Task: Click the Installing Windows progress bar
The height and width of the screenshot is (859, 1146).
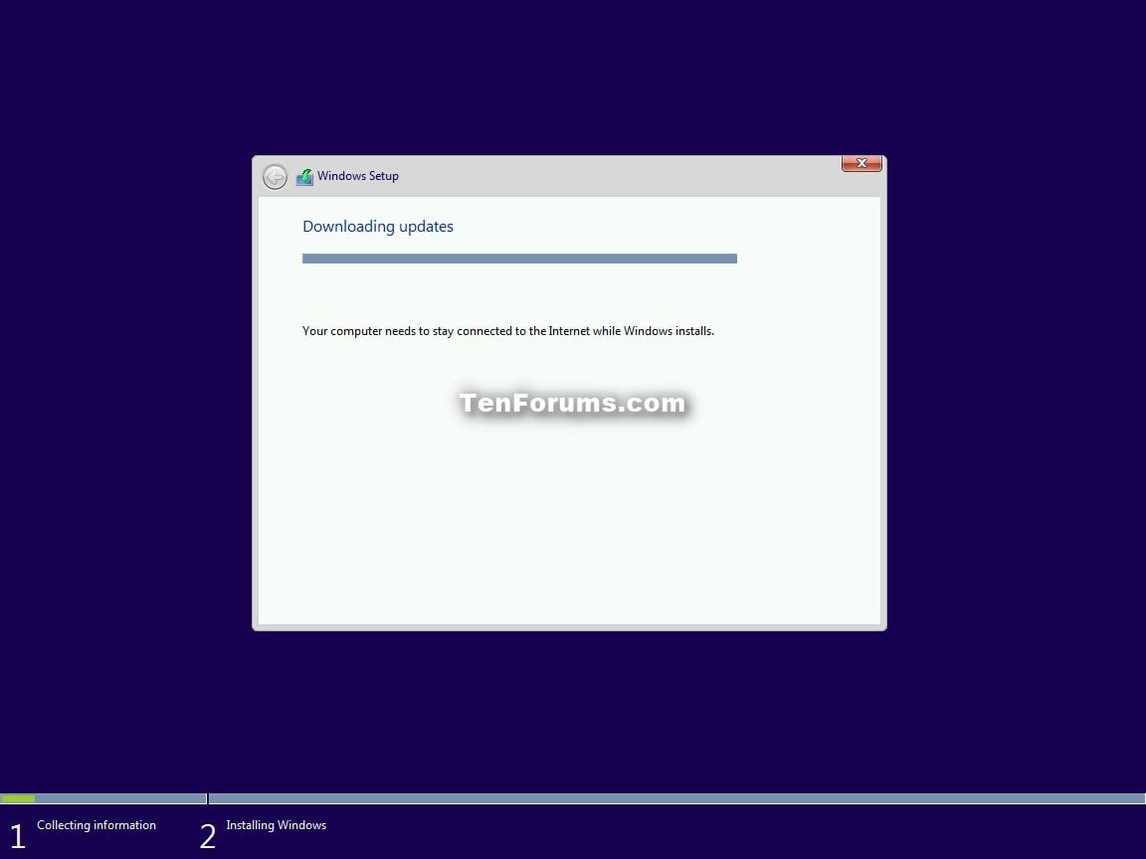Action: (x=676, y=798)
